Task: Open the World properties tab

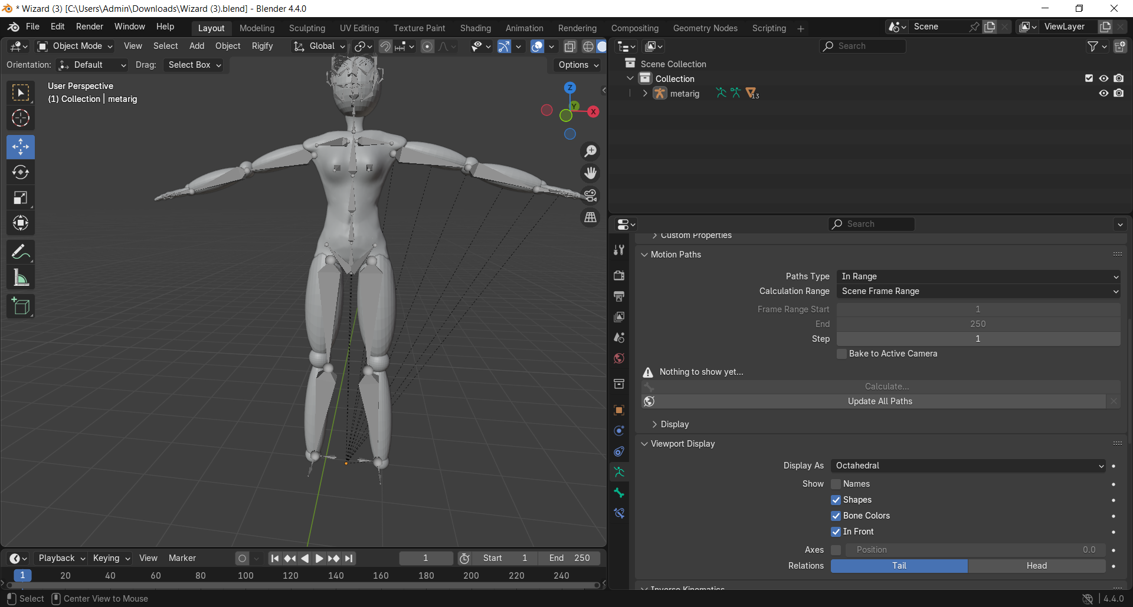Action: [619, 358]
